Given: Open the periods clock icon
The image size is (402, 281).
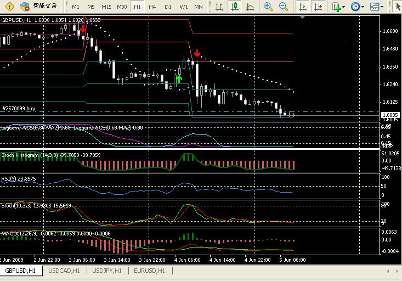Looking at the screenshot, I should [x=355, y=7].
